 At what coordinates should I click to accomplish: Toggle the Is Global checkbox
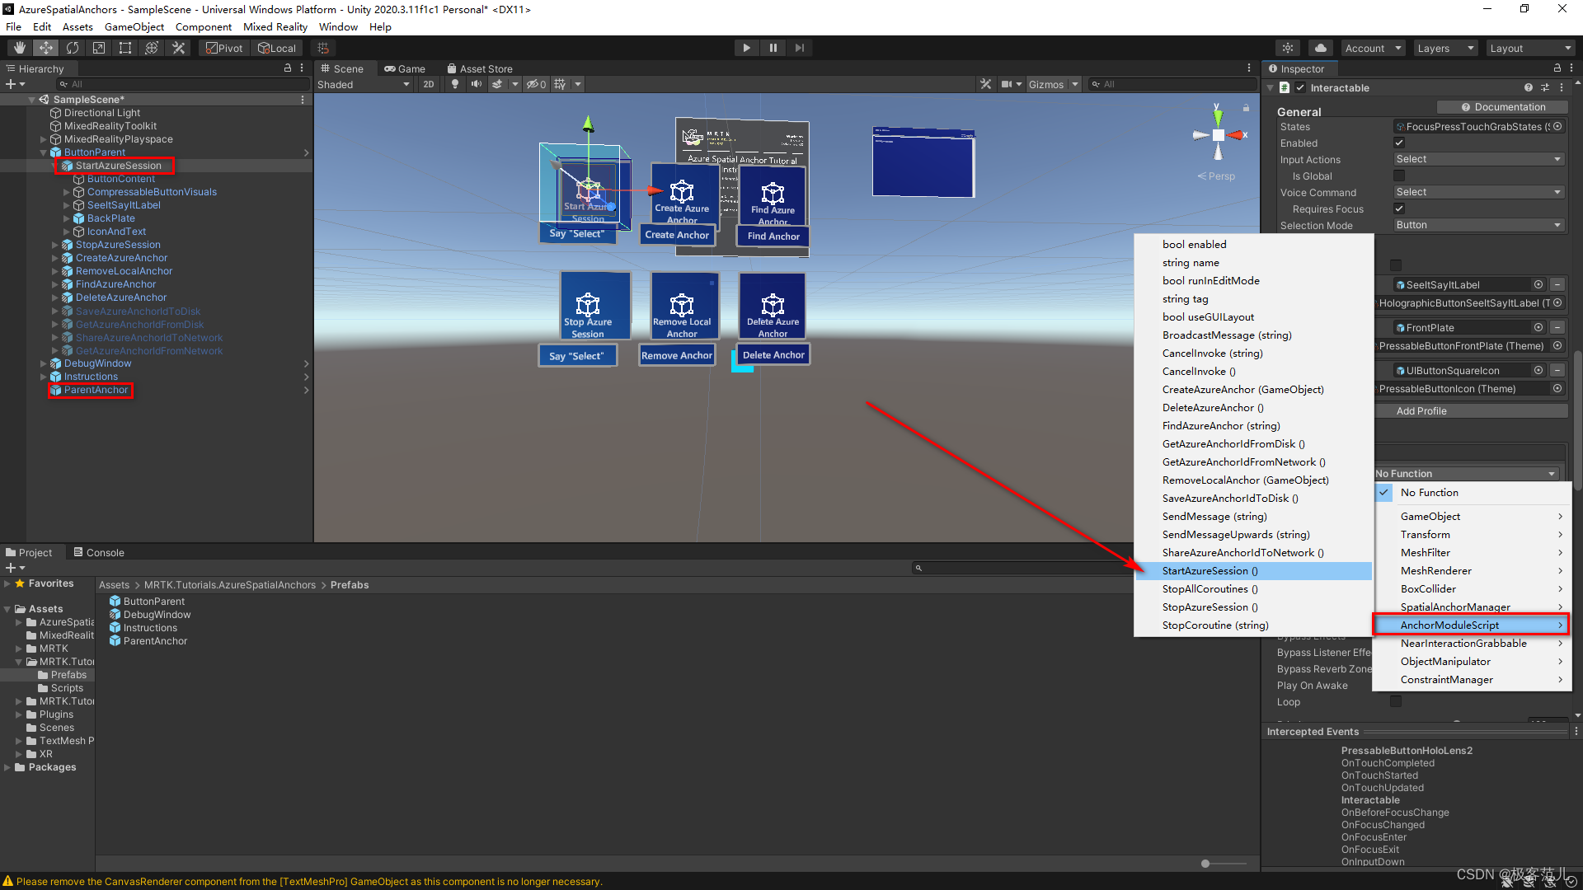pyautogui.click(x=1399, y=176)
